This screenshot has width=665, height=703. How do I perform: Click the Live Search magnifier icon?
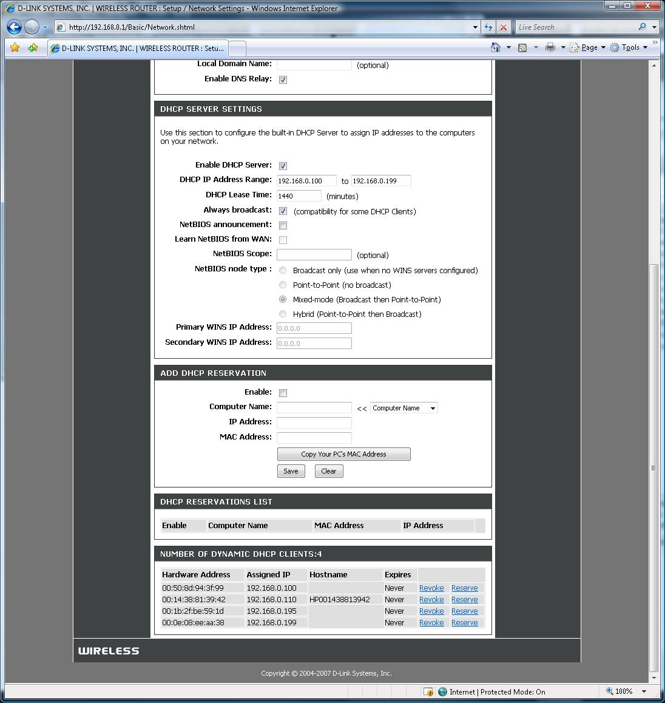pyautogui.click(x=642, y=27)
